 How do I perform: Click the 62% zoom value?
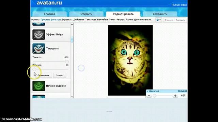pyautogui.click(x=183, y=96)
